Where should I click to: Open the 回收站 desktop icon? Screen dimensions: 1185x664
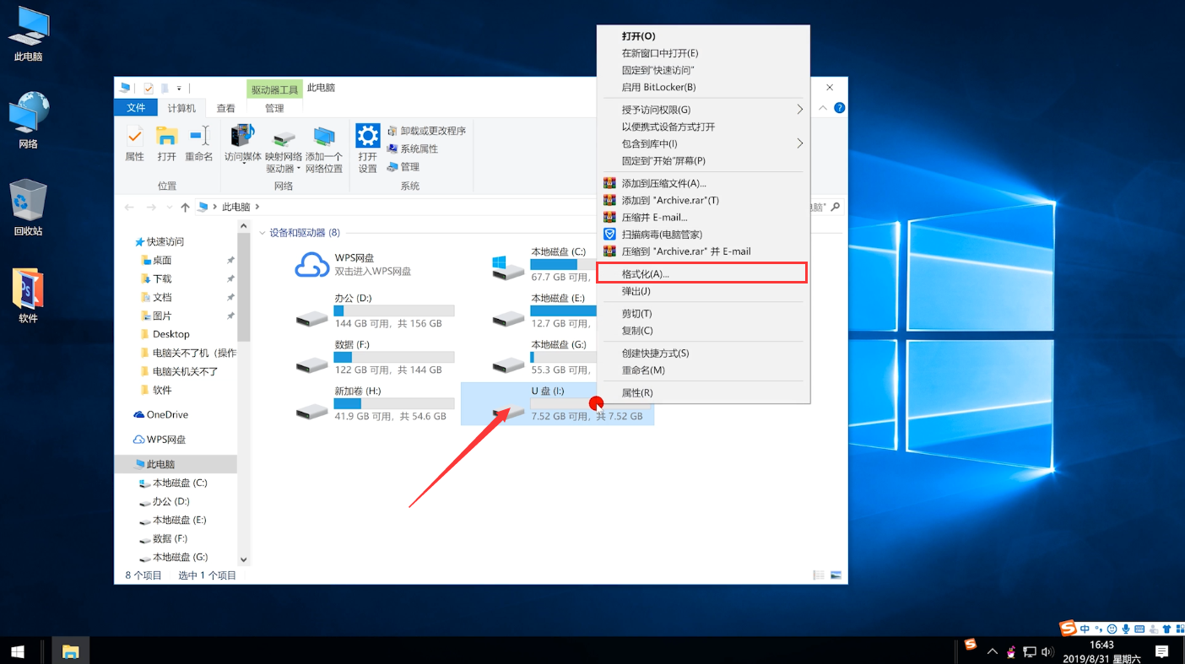28,208
